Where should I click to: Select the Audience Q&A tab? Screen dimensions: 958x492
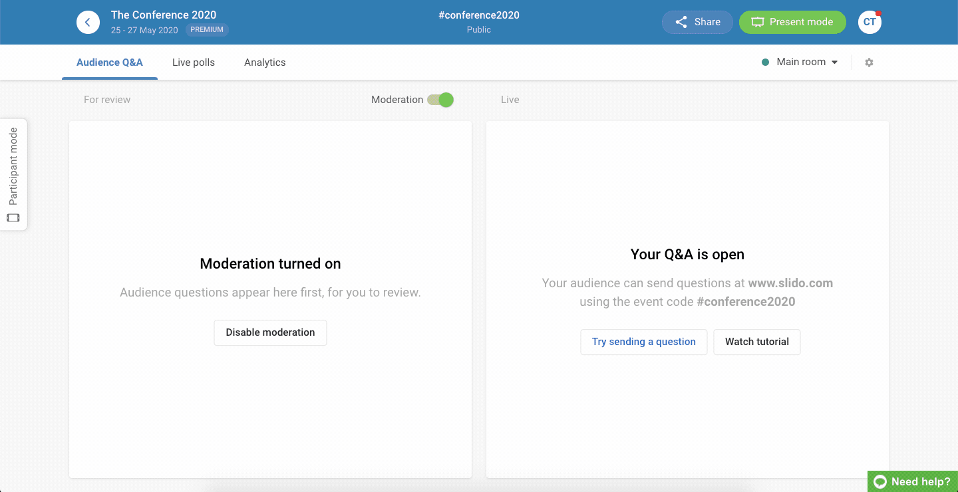(110, 62)
